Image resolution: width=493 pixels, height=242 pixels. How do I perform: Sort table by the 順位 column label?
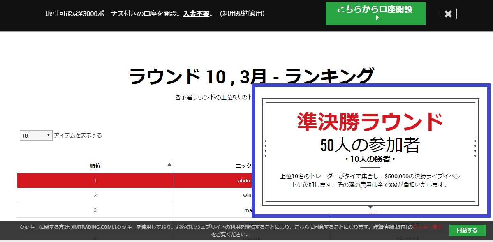coord(95,166)
